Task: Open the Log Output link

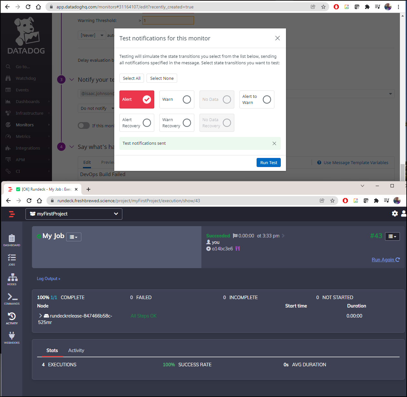Action: point(48,278)
